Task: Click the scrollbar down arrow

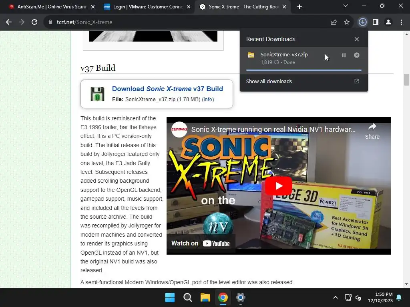Action: pos(406,284)
